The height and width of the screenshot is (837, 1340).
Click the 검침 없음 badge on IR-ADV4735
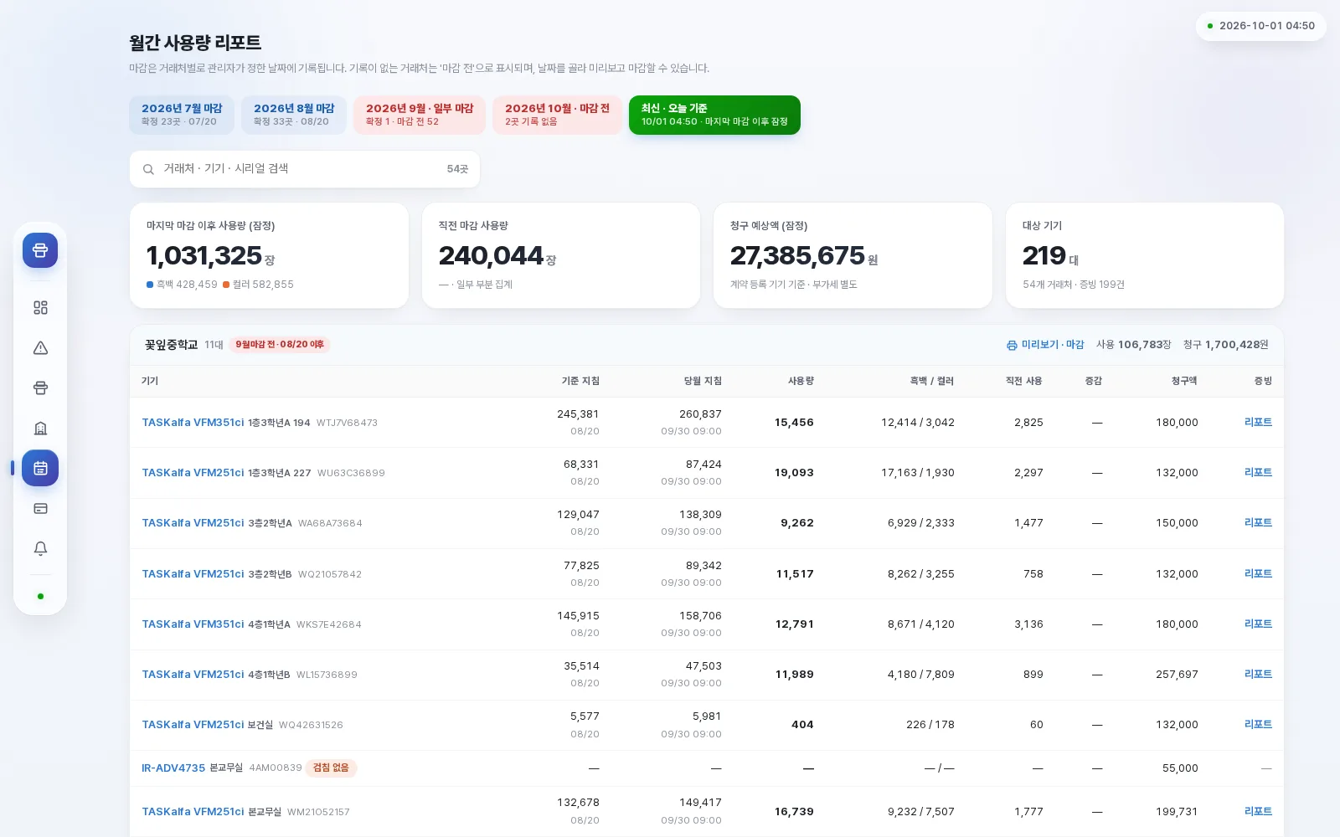click(331, 768)
